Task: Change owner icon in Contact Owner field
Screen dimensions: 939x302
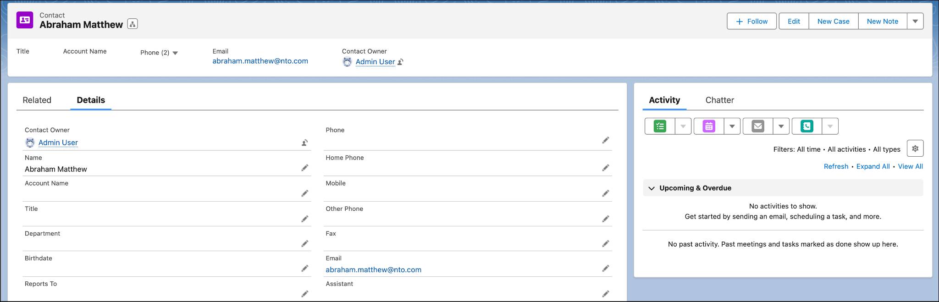Action: (304, 143)
